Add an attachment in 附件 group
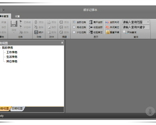156x125 pixels. (49, 22)
